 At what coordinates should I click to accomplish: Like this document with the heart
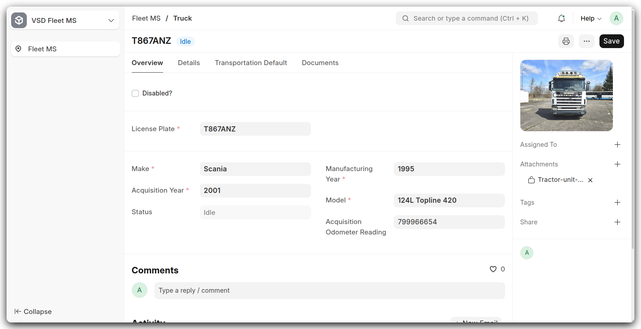pyautogui.click(x=493, y=269)
